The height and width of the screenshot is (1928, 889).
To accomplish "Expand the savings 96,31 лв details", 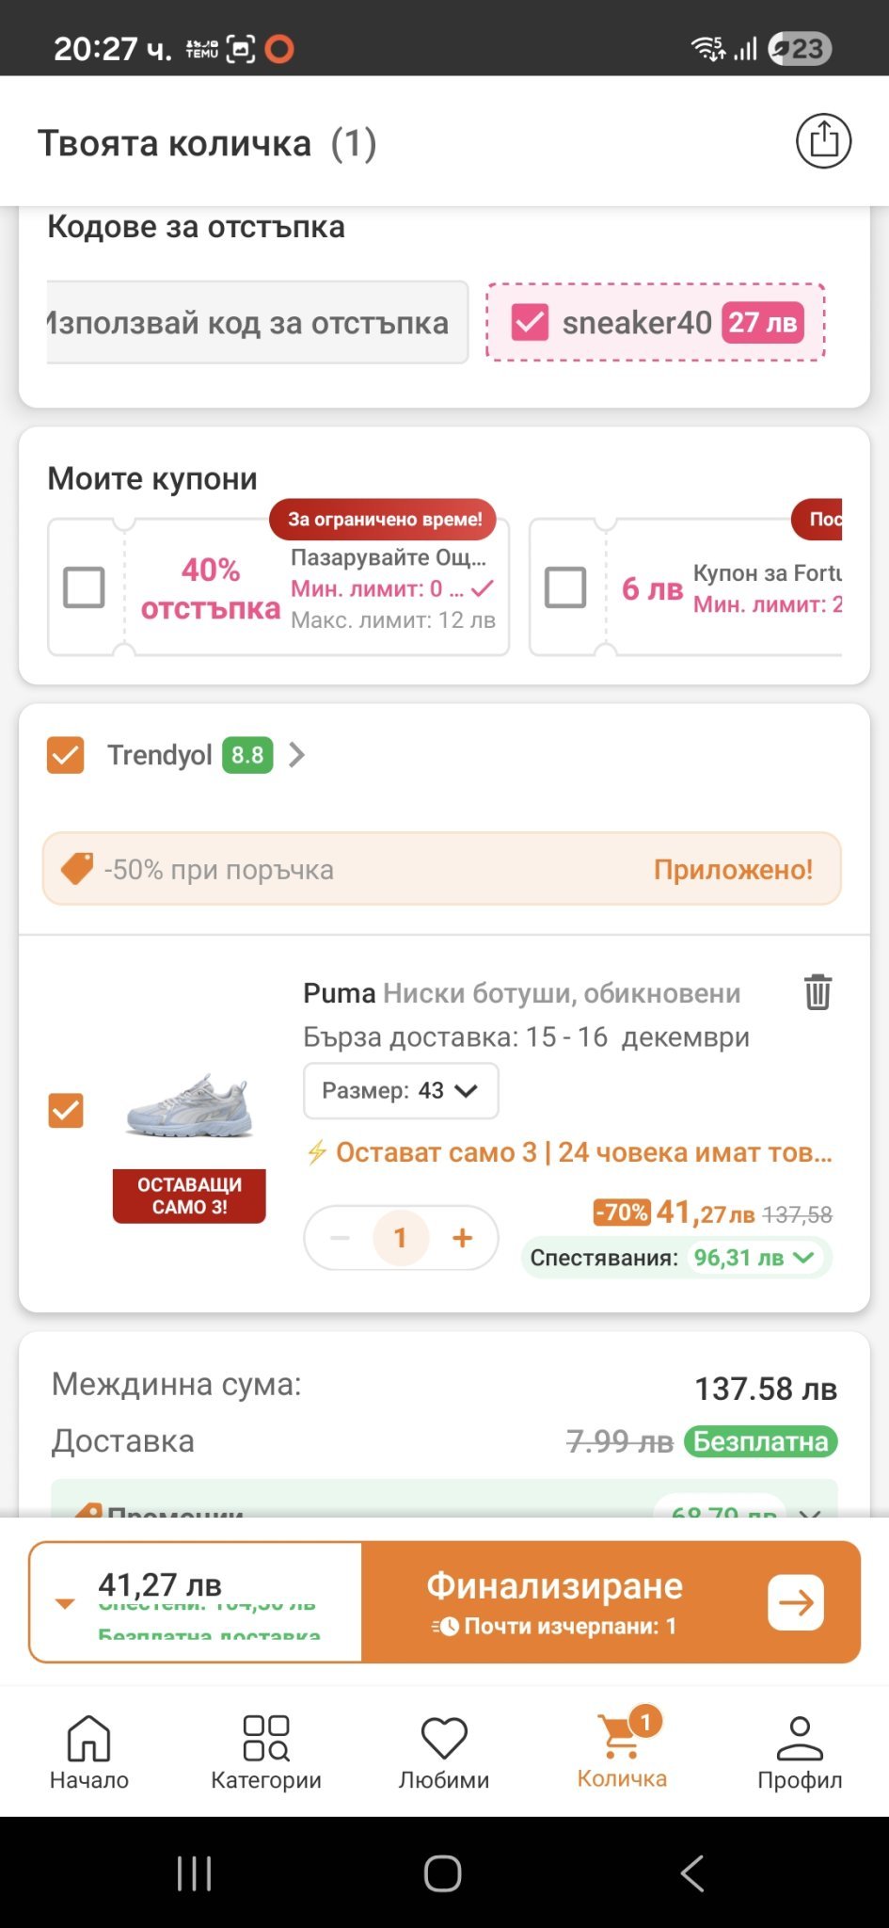I will pos(802,1258).
